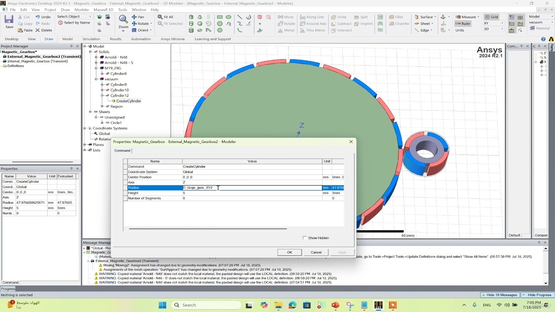555x312 pixels.
Task: Switch to the Results ribbon tab
Action: click(115, 39)
